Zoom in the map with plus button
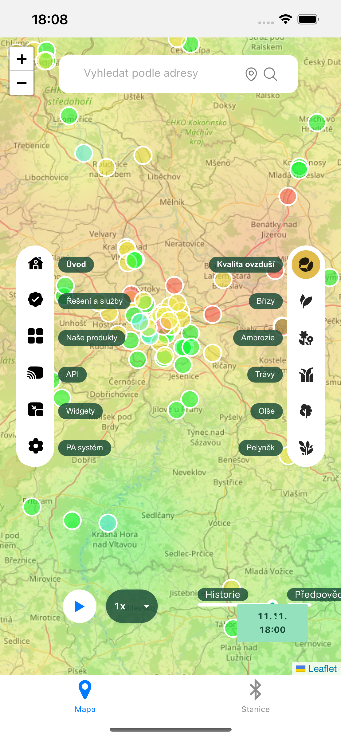The image size is (341, 738). 22,59
